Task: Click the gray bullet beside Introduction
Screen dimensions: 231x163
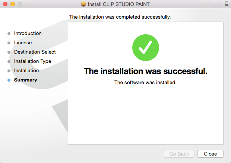Action: [9, 33]
